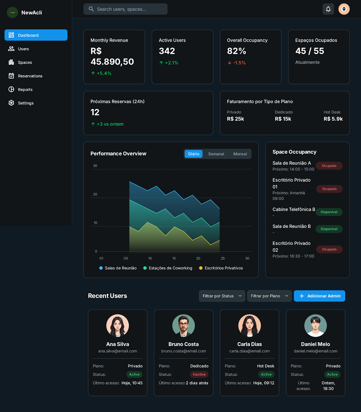This screenshot has height=412, width=361.
Task: Click the Reports pie chart icon
Action: [11, 89]
